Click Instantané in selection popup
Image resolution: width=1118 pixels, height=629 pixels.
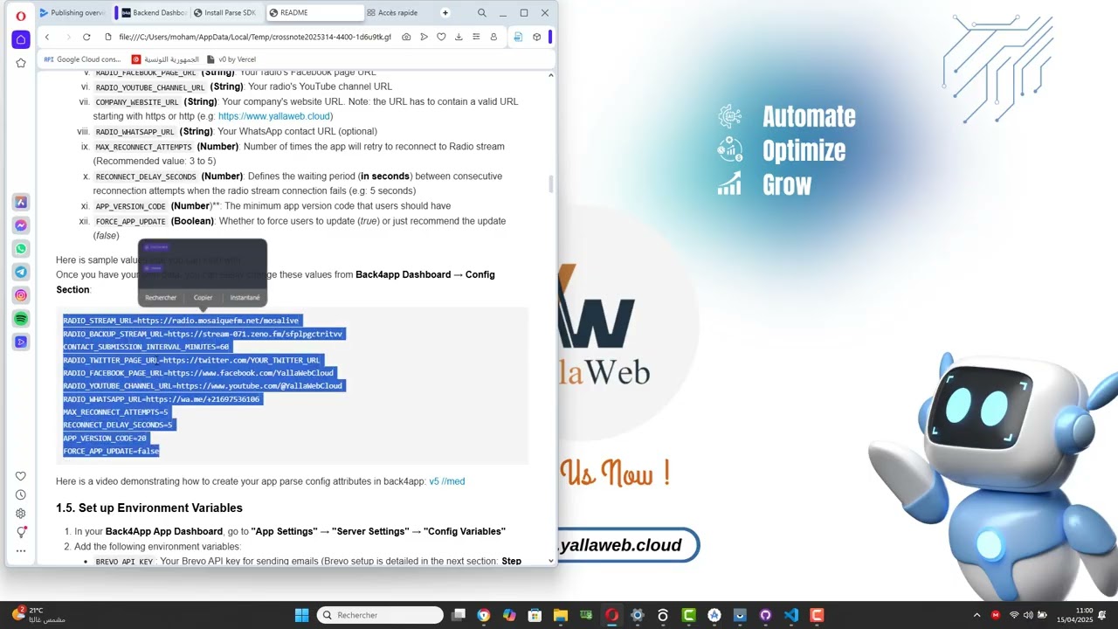coord(245,298)
